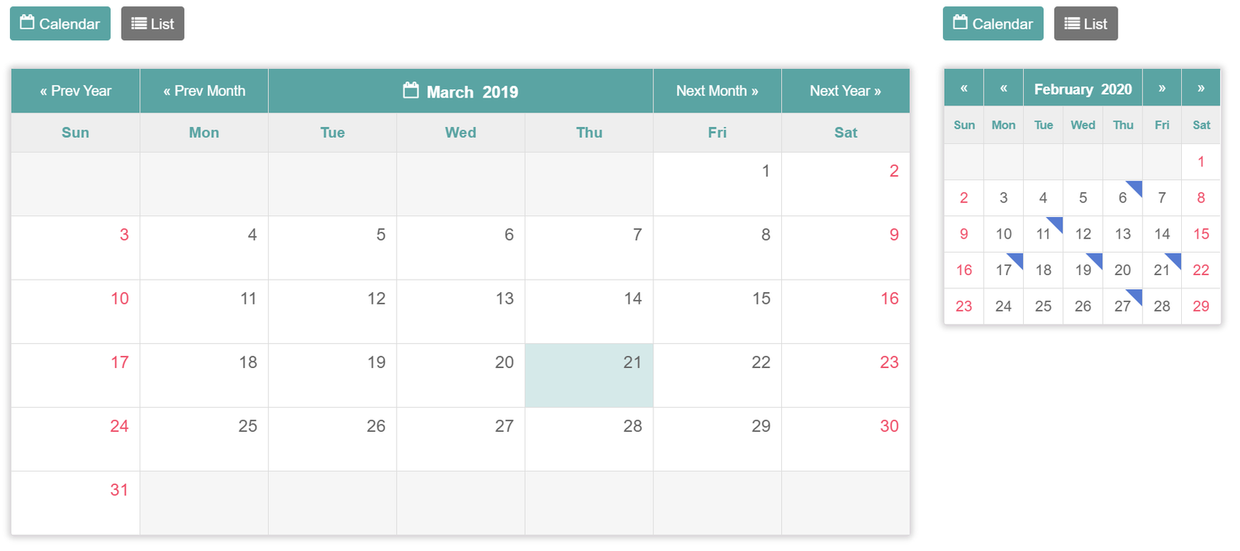Click second « arrow in mini calendar
The image size is (1240, 551).
pos(1004,88)
